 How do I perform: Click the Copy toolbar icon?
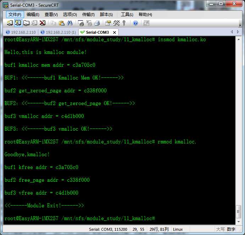coord(54,23)
